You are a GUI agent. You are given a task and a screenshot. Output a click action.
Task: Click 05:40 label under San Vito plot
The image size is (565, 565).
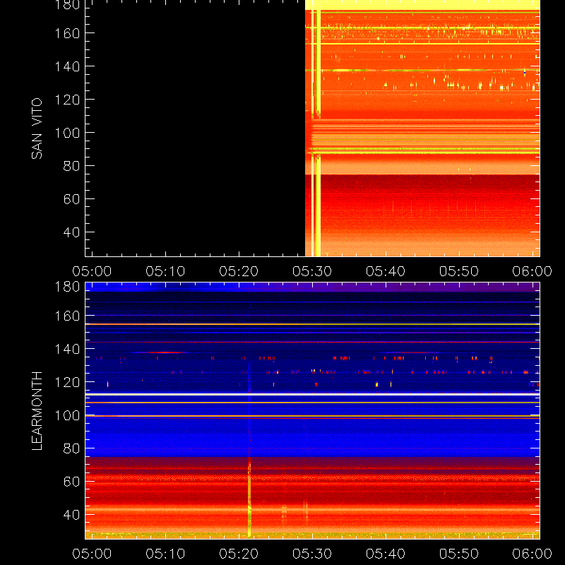coord(386,271)
